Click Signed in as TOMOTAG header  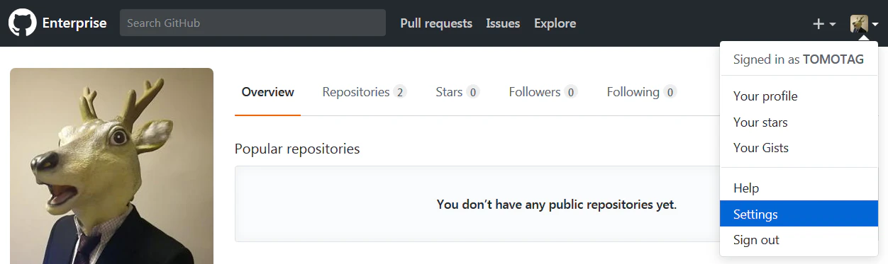[799, 59]
